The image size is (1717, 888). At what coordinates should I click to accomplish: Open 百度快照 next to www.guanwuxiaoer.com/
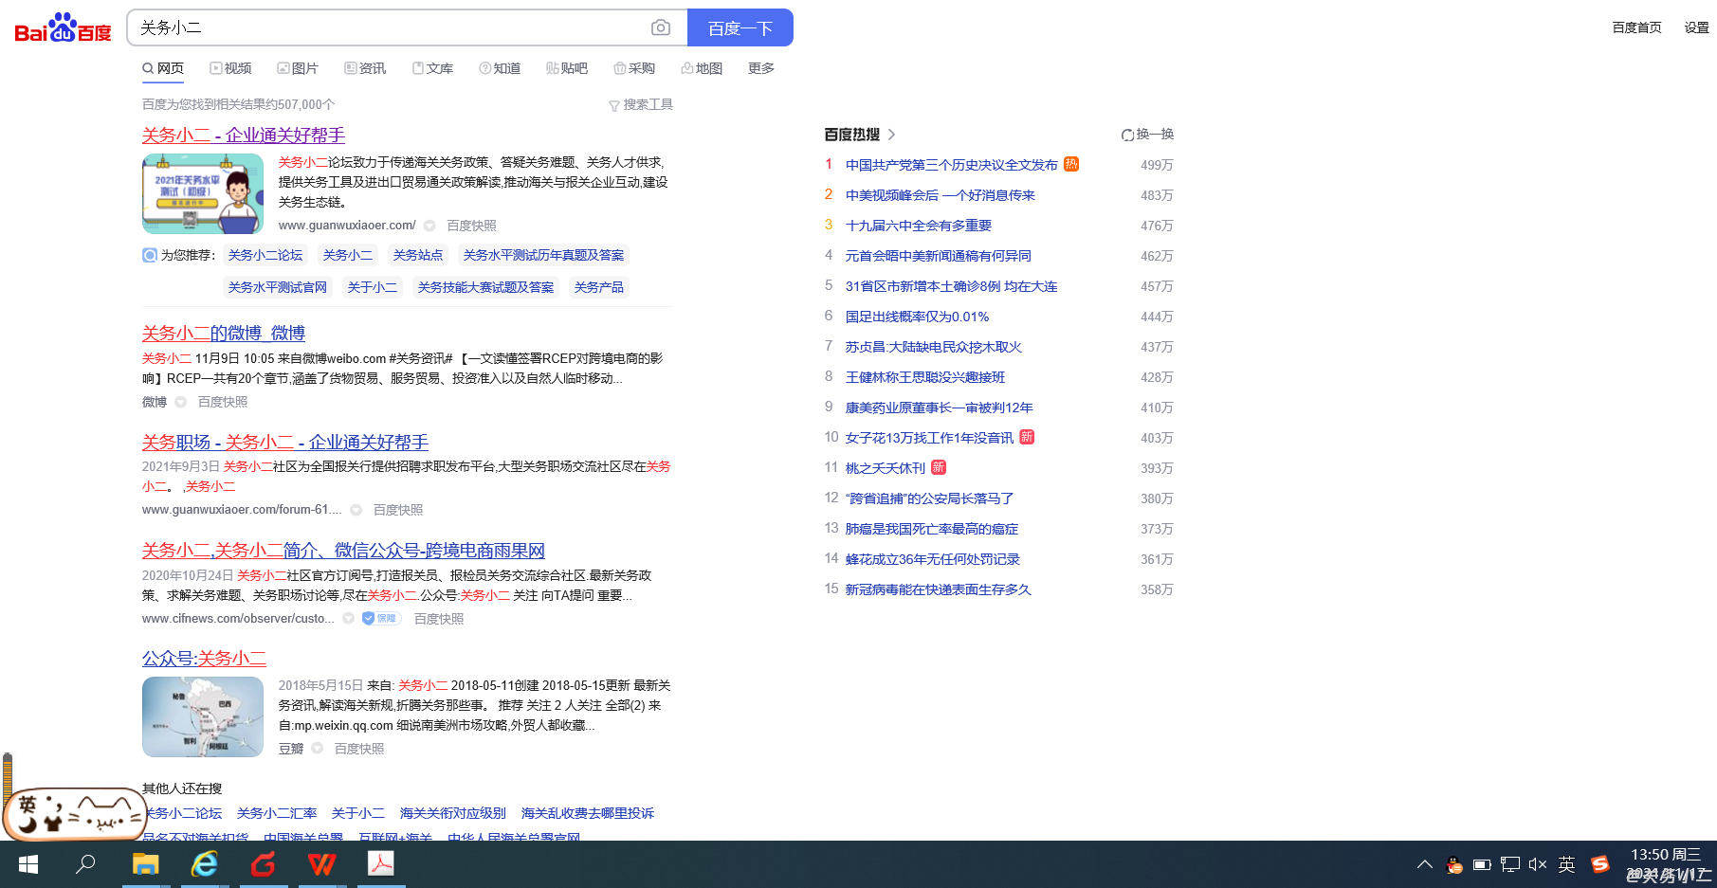point(471,226)
